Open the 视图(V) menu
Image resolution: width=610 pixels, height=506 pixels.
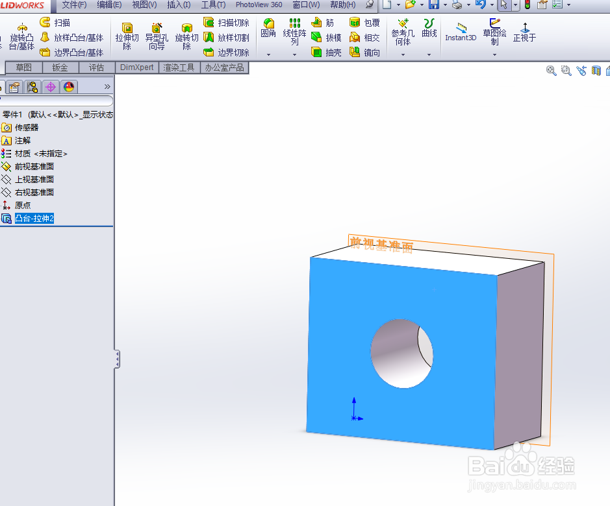(144, 5)
